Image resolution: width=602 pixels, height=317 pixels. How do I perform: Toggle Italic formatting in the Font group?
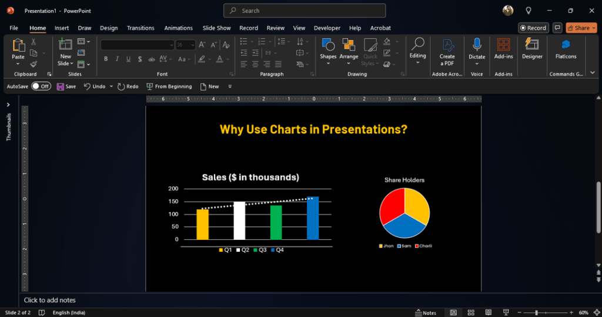(117, 59)
